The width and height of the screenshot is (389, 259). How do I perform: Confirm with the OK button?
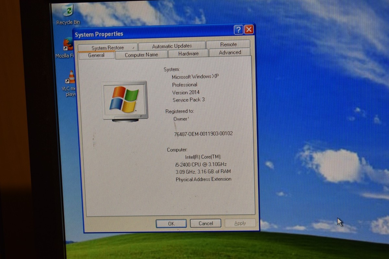coord(171,223)
